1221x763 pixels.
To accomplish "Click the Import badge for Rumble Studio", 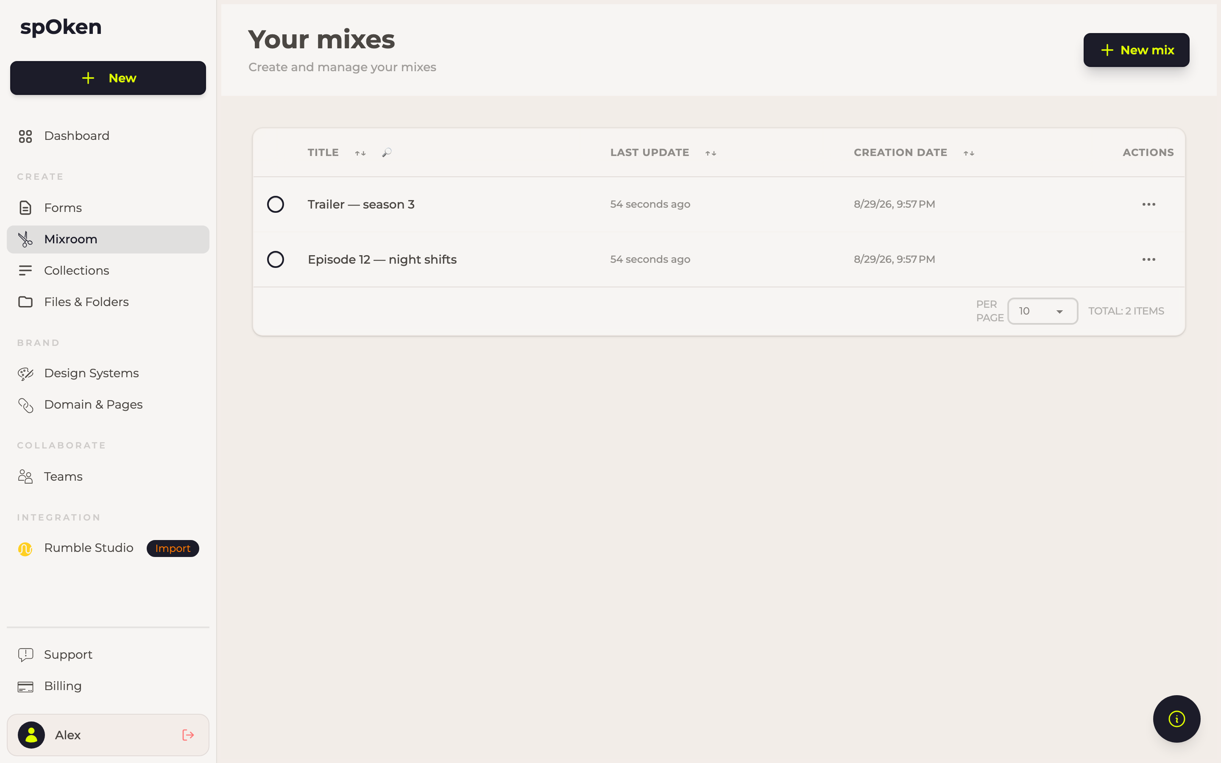I will click(173, 549).
